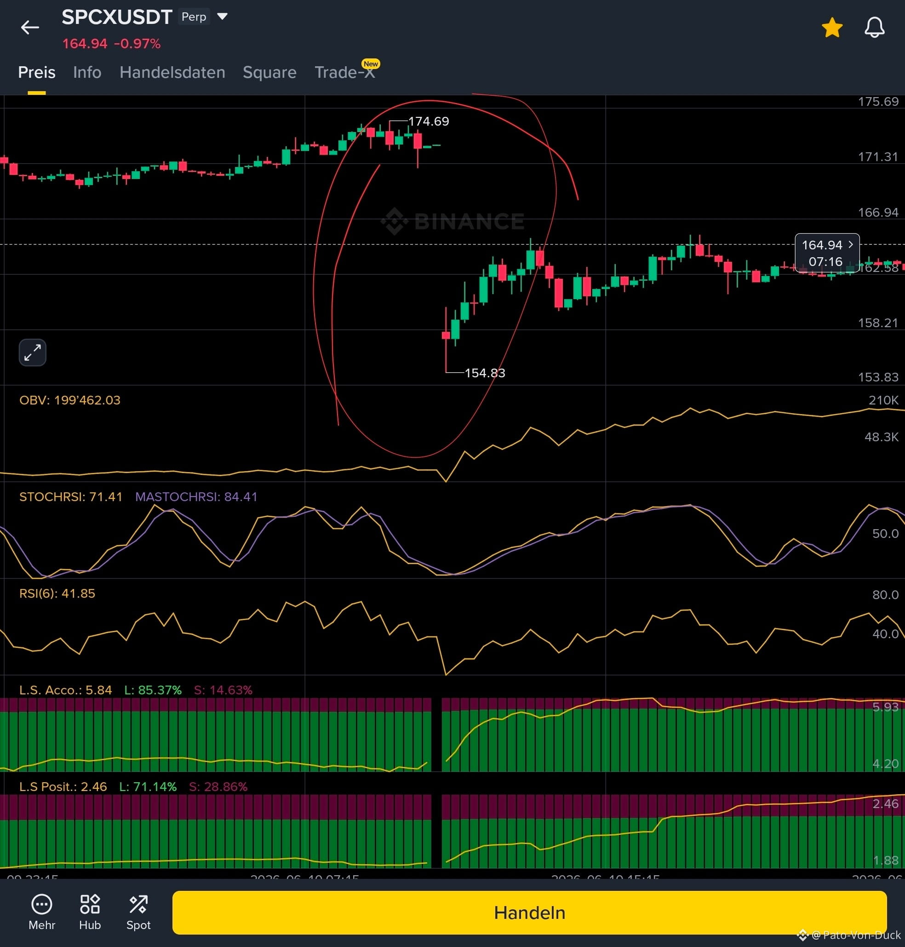Open price alerts via bell icon
The image size is (905, 947).
874,27
